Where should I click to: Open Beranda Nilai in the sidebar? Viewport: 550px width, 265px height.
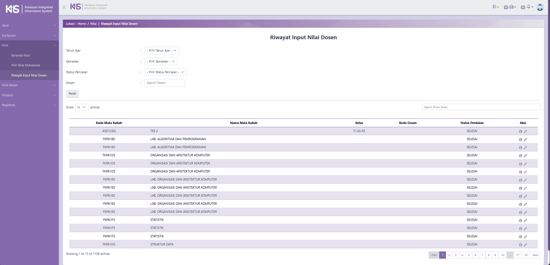[x=20, y=55]
